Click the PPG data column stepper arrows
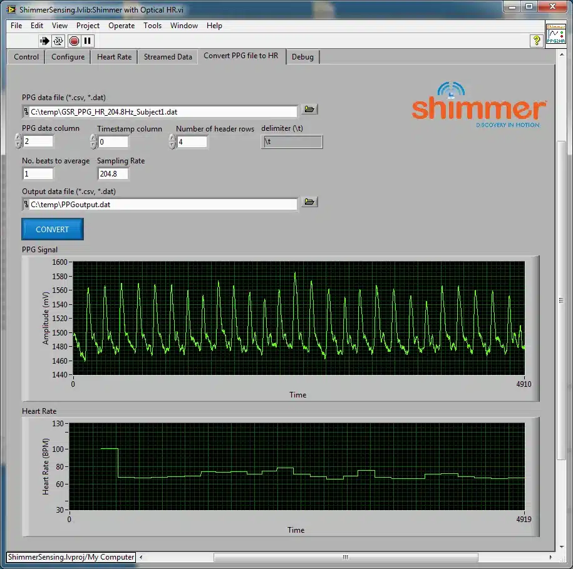The height and width of the screenshot is (569, 573). (x=18, y=141)
